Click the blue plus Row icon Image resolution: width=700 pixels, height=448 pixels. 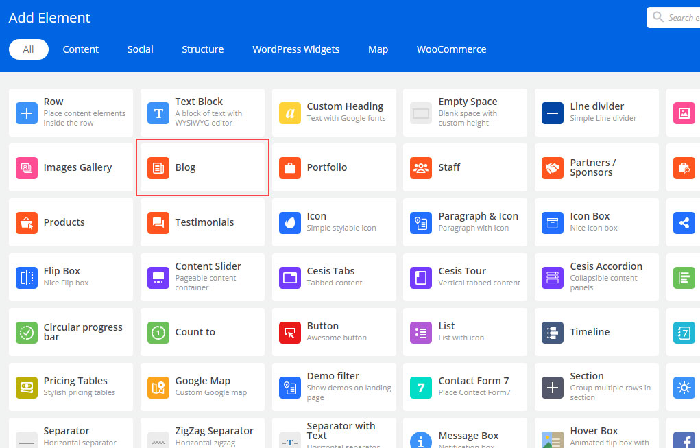(x=27, y=113)
